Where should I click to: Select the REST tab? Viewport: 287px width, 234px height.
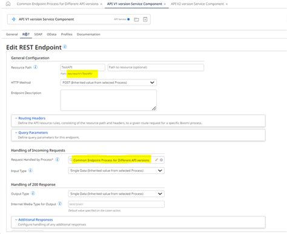tap(26, 35)
